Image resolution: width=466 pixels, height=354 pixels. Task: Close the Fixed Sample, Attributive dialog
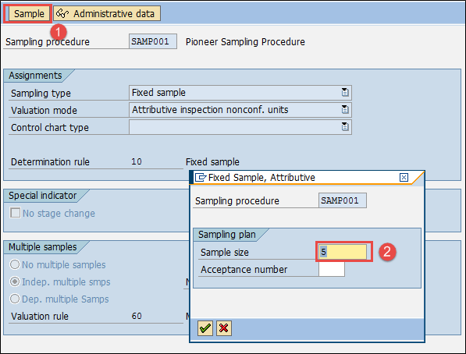coord(404,178)
